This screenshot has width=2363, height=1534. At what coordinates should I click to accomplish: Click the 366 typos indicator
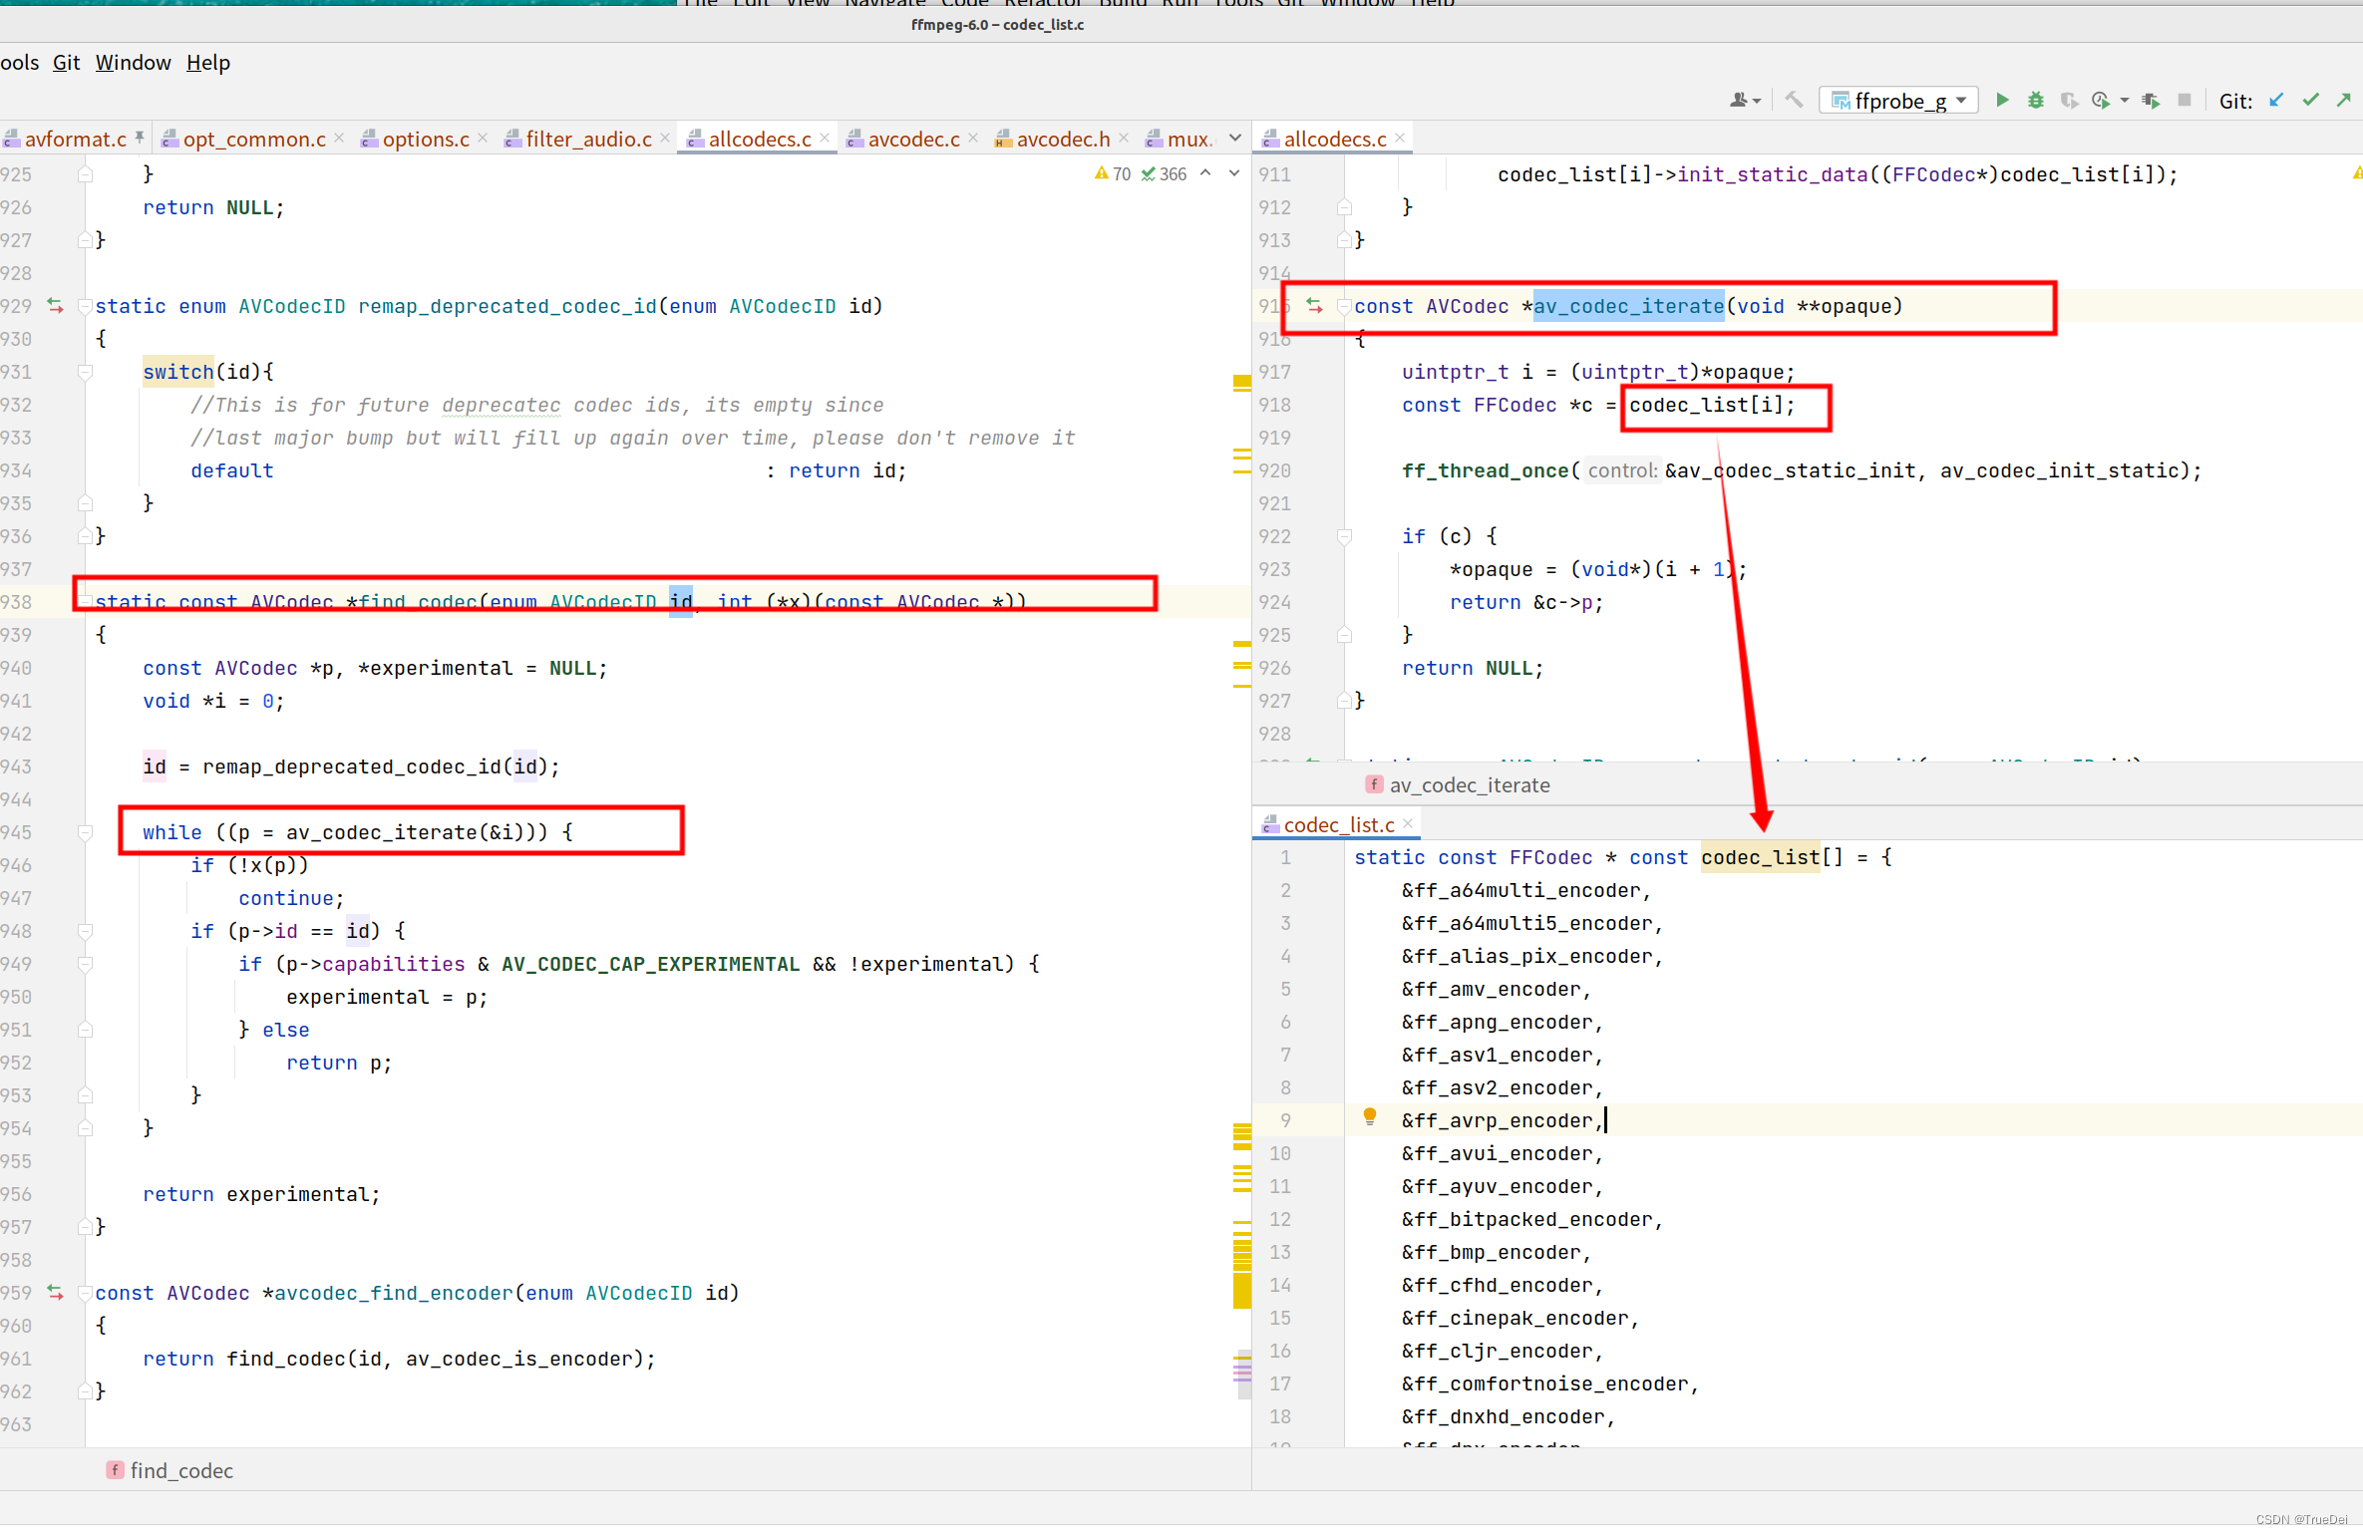[x=1164, y=174]
